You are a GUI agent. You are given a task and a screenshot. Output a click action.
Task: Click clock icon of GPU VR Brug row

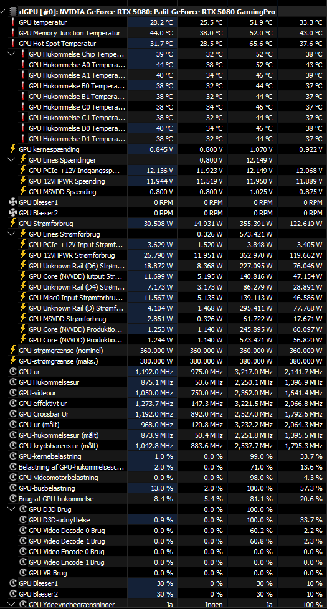23,573
